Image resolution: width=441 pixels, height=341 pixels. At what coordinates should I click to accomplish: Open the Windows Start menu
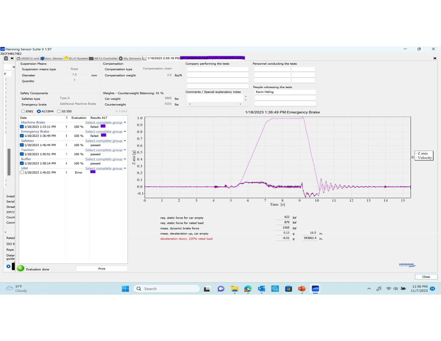point(125,288)
